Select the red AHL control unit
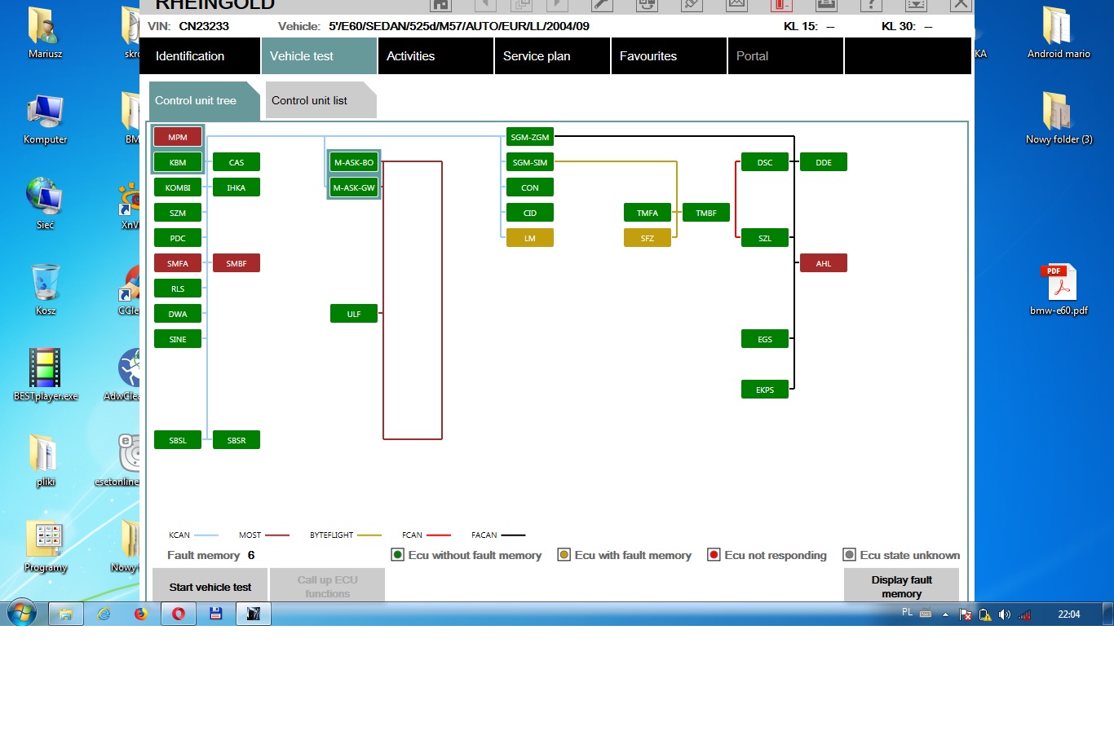 click(823, 263)
